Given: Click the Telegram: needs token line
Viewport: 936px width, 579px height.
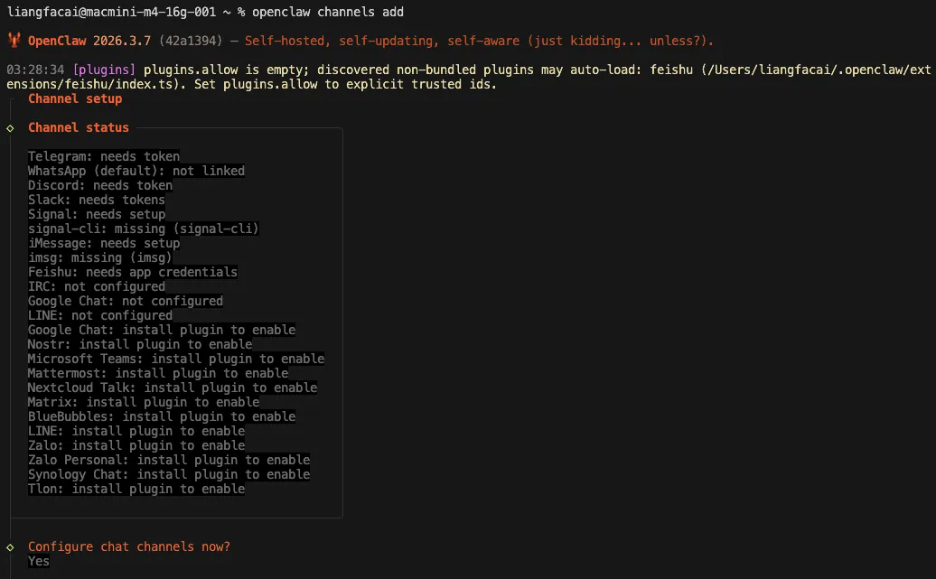Looking at the screenshot, I should pyautogui.click(x=104, y=156).
